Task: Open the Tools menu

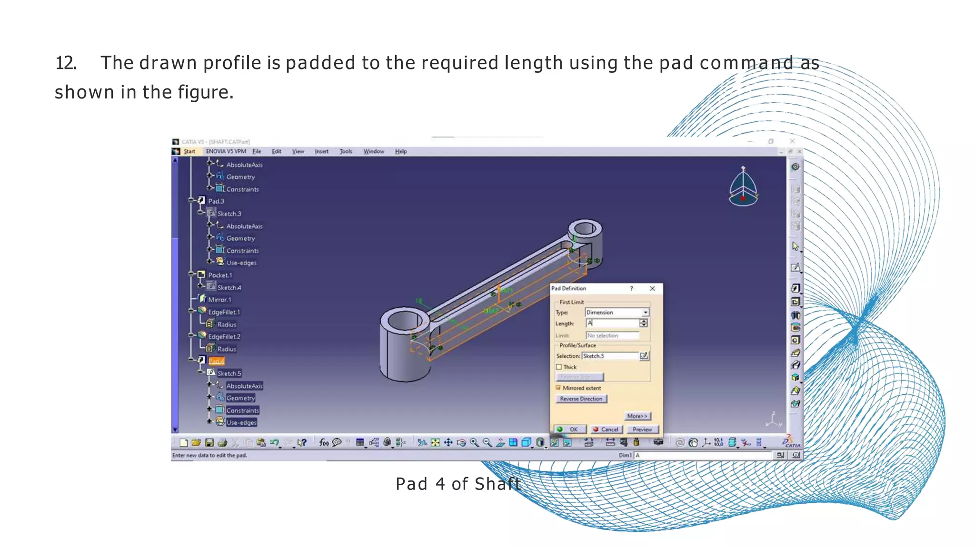Action: pos(346,151)
